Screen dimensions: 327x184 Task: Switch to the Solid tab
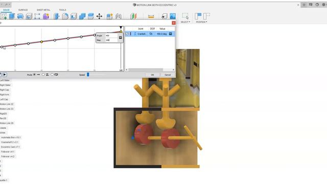tap(6, 10)
